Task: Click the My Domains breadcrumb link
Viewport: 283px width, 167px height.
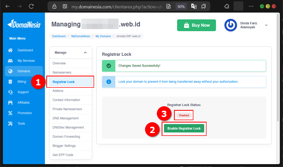Action: pos(103,36)
